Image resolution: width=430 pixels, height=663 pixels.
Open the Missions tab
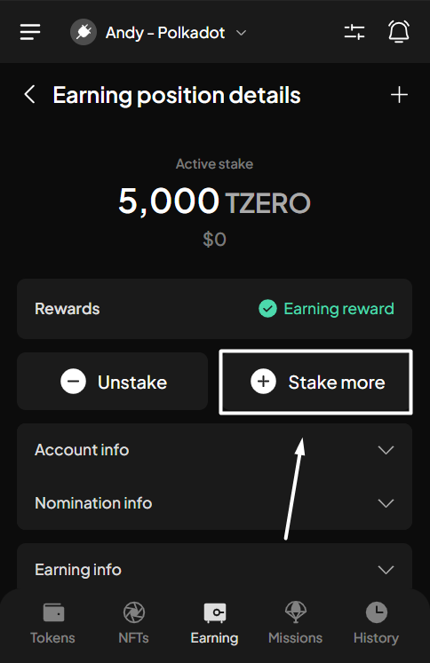point(296,624)
